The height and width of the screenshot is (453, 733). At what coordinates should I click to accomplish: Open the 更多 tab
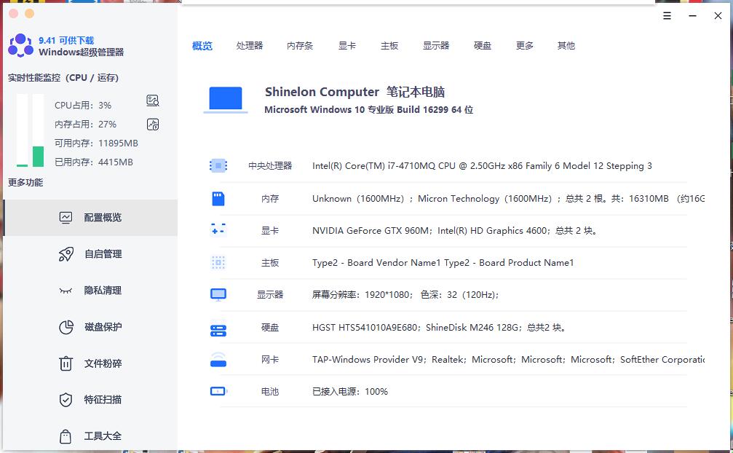coord(525,46)
